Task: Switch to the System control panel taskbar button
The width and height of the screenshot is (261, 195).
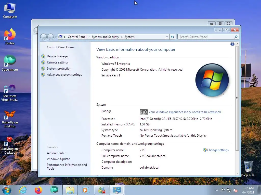Action: click(117, 190)
